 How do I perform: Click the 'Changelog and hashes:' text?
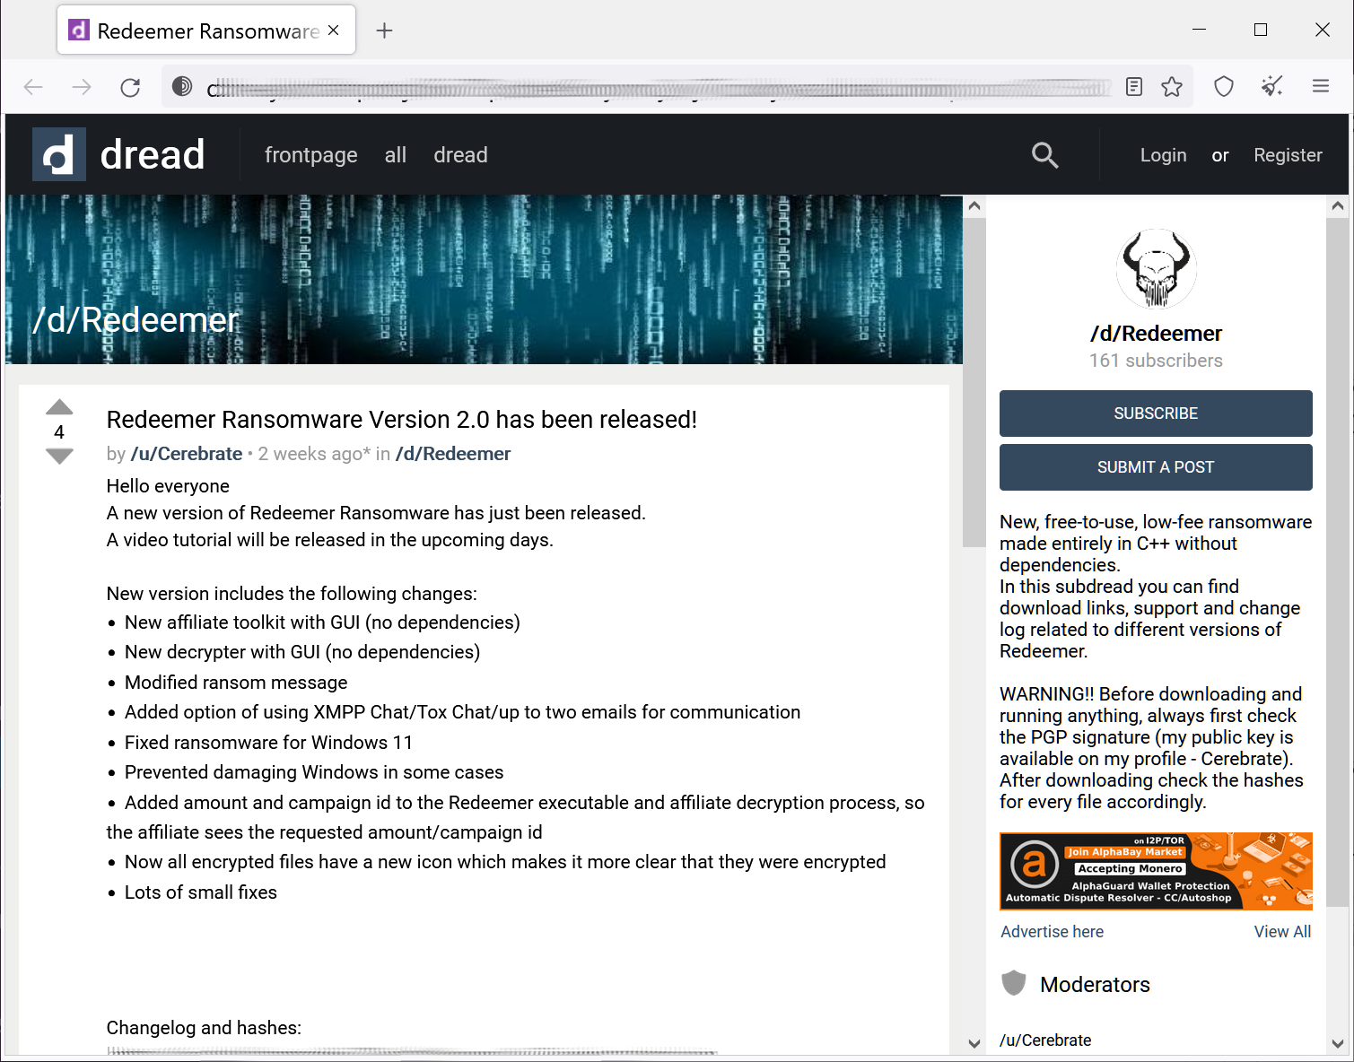click(204, 1028)
